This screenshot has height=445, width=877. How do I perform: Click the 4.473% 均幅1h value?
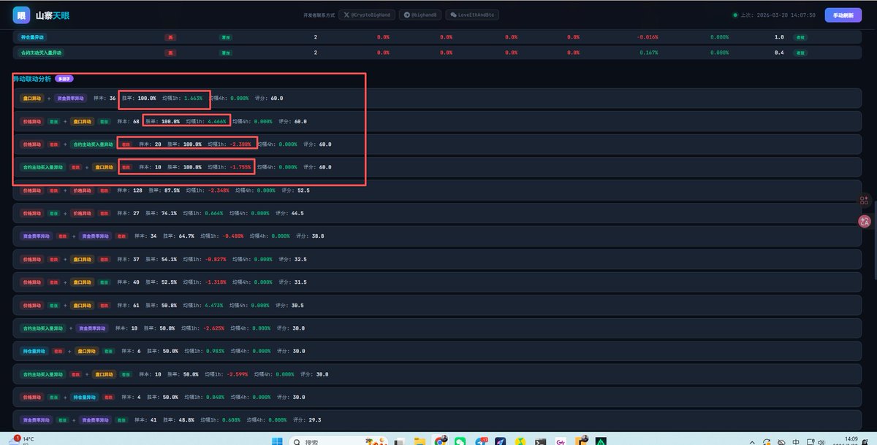click(213, 305)
